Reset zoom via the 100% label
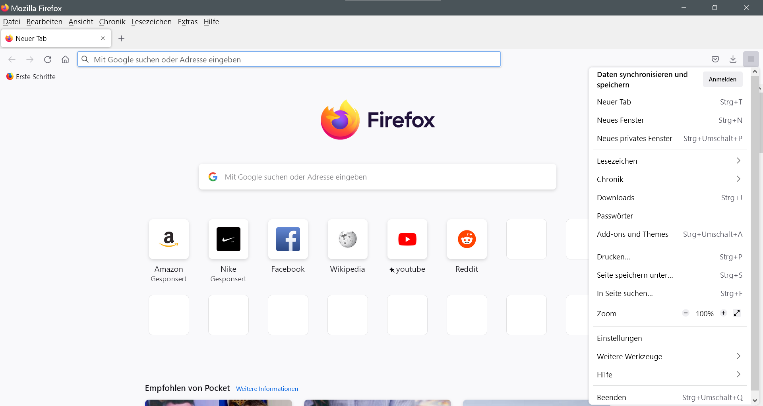The width and height of the screenshot is (763, 406). click(705, 313)
